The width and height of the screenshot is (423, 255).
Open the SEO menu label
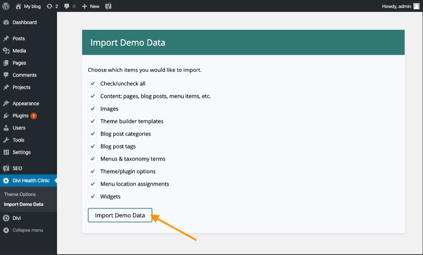tap(17, 168)
